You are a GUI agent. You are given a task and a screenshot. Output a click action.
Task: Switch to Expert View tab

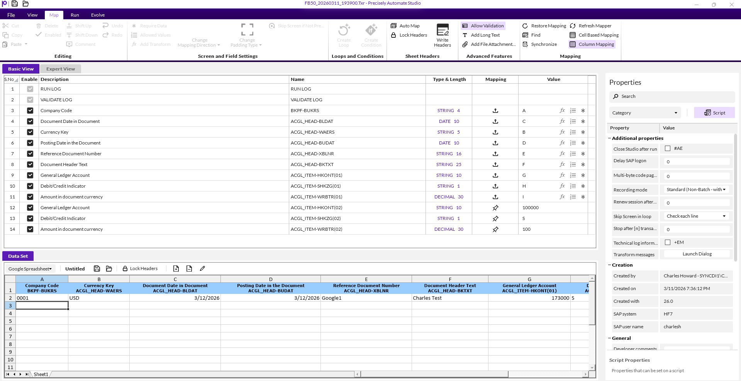pos(61,69)
